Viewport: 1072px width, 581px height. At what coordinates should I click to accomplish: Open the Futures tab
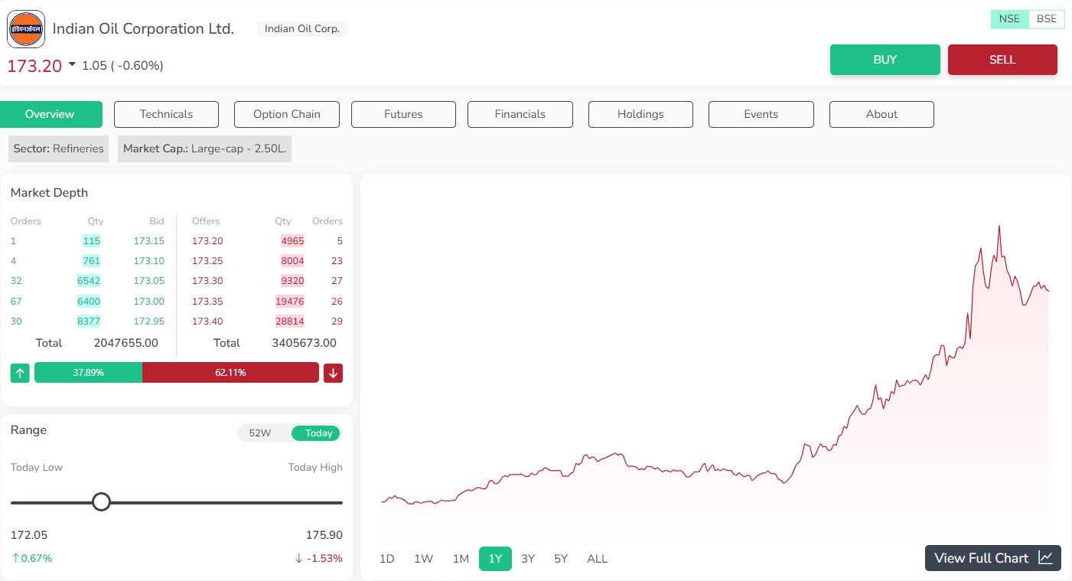[x=403, y=114]
